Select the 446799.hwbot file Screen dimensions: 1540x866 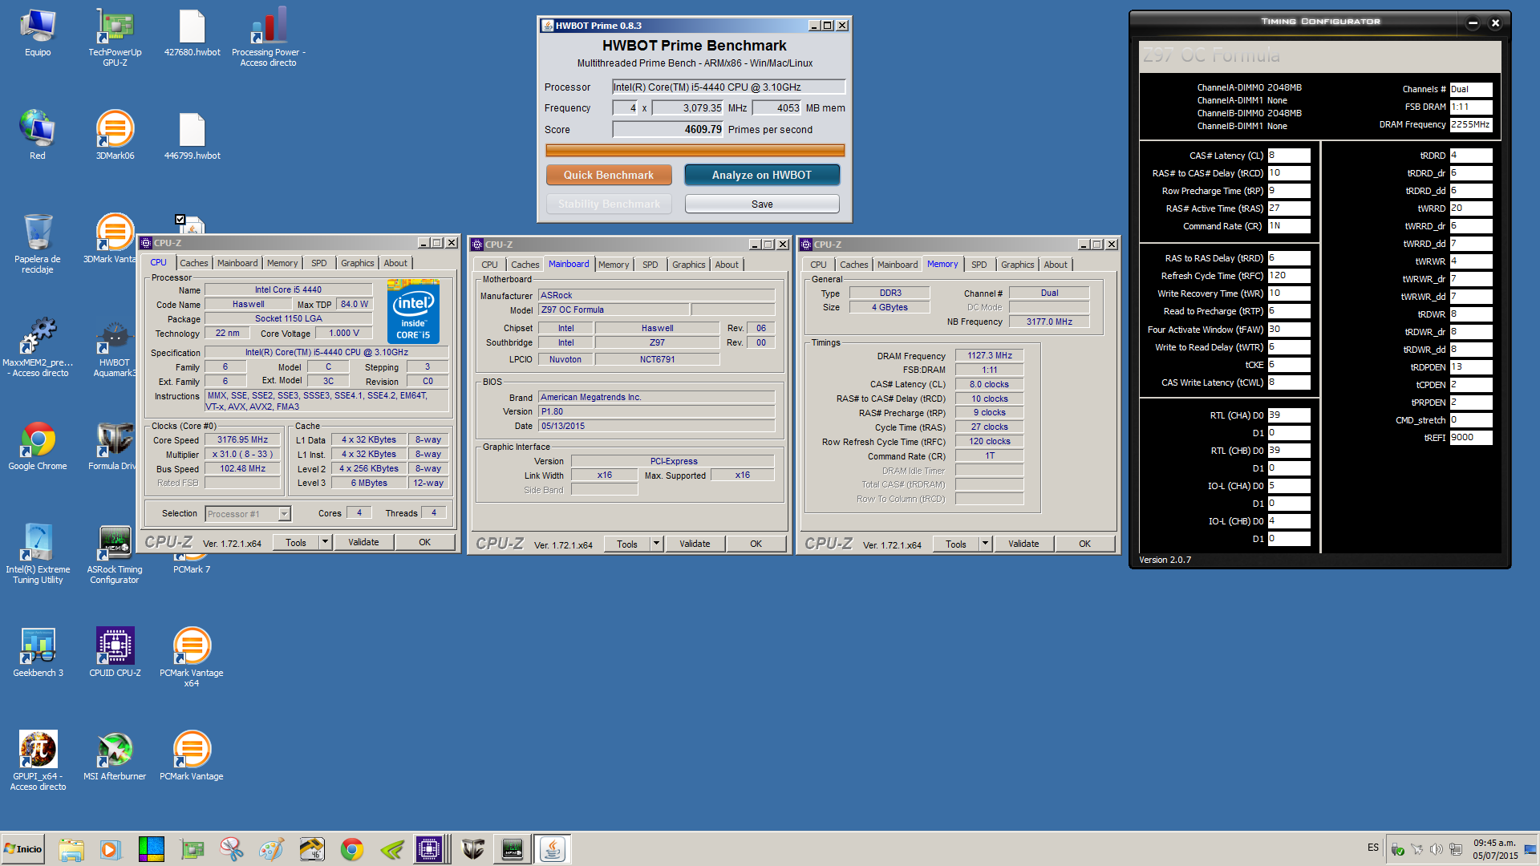point(192,136)
